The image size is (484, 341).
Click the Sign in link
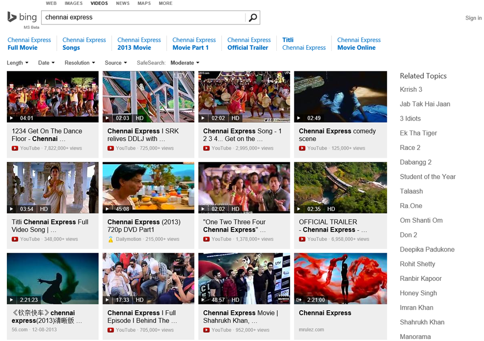coord(473,18)
